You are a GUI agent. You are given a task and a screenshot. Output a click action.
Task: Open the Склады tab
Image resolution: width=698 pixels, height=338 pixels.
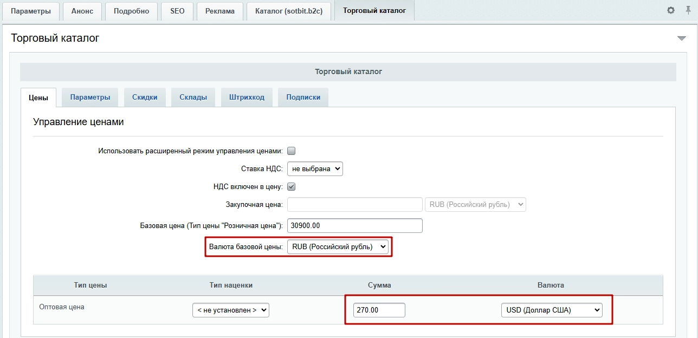tap(193, 97)
